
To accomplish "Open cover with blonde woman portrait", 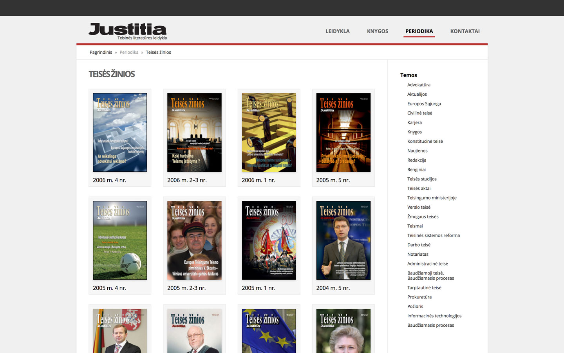I will pos(343,331).
